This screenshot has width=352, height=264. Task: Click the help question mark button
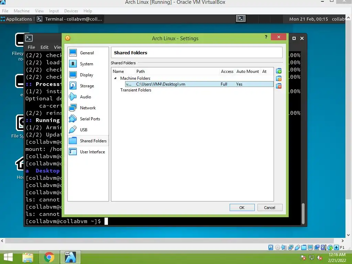point(266,37)
